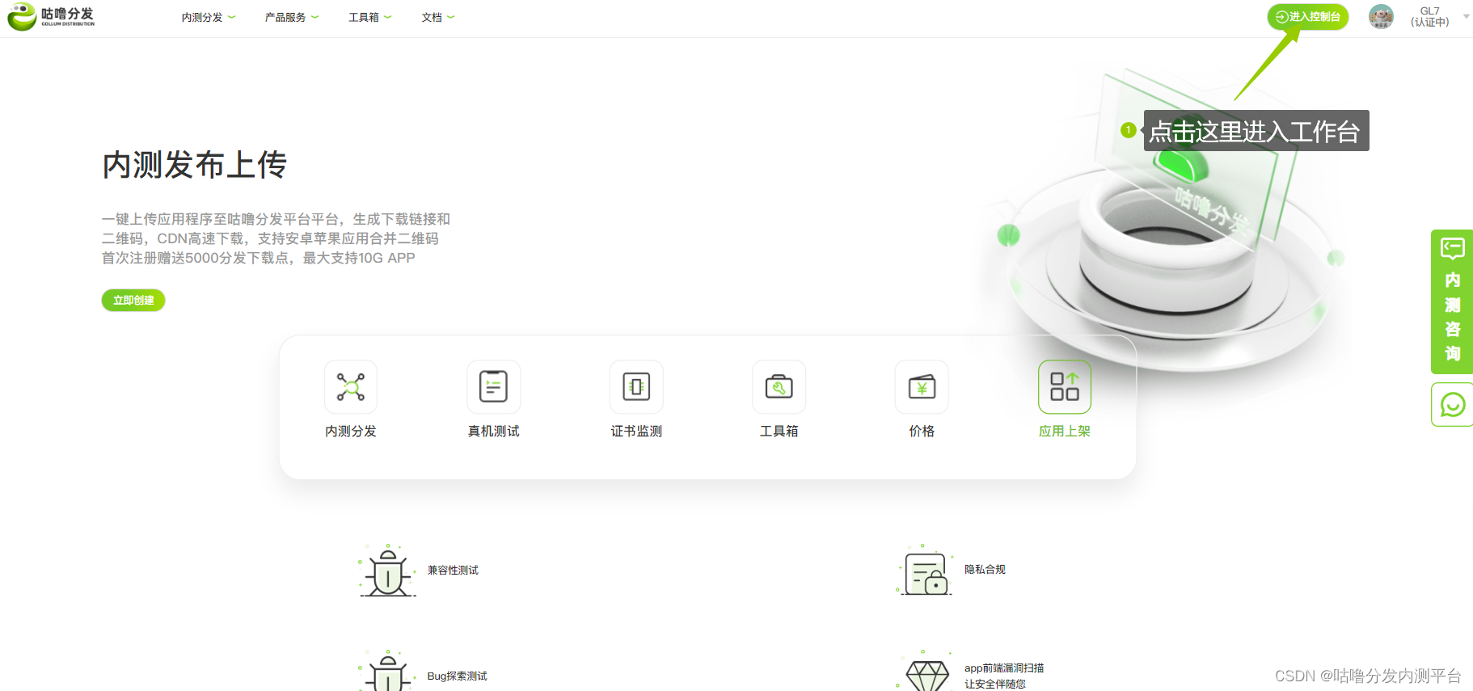Click the chat message icon above 内测咨询
Viewport: 1473px width, 691px height.
1452,248
